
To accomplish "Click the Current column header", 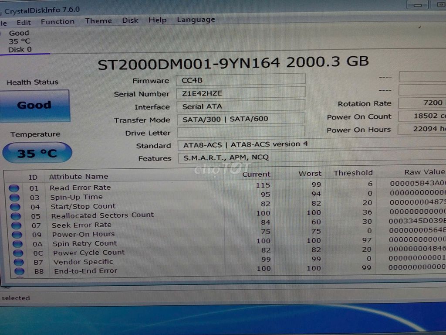I will (x=256, y=174).
